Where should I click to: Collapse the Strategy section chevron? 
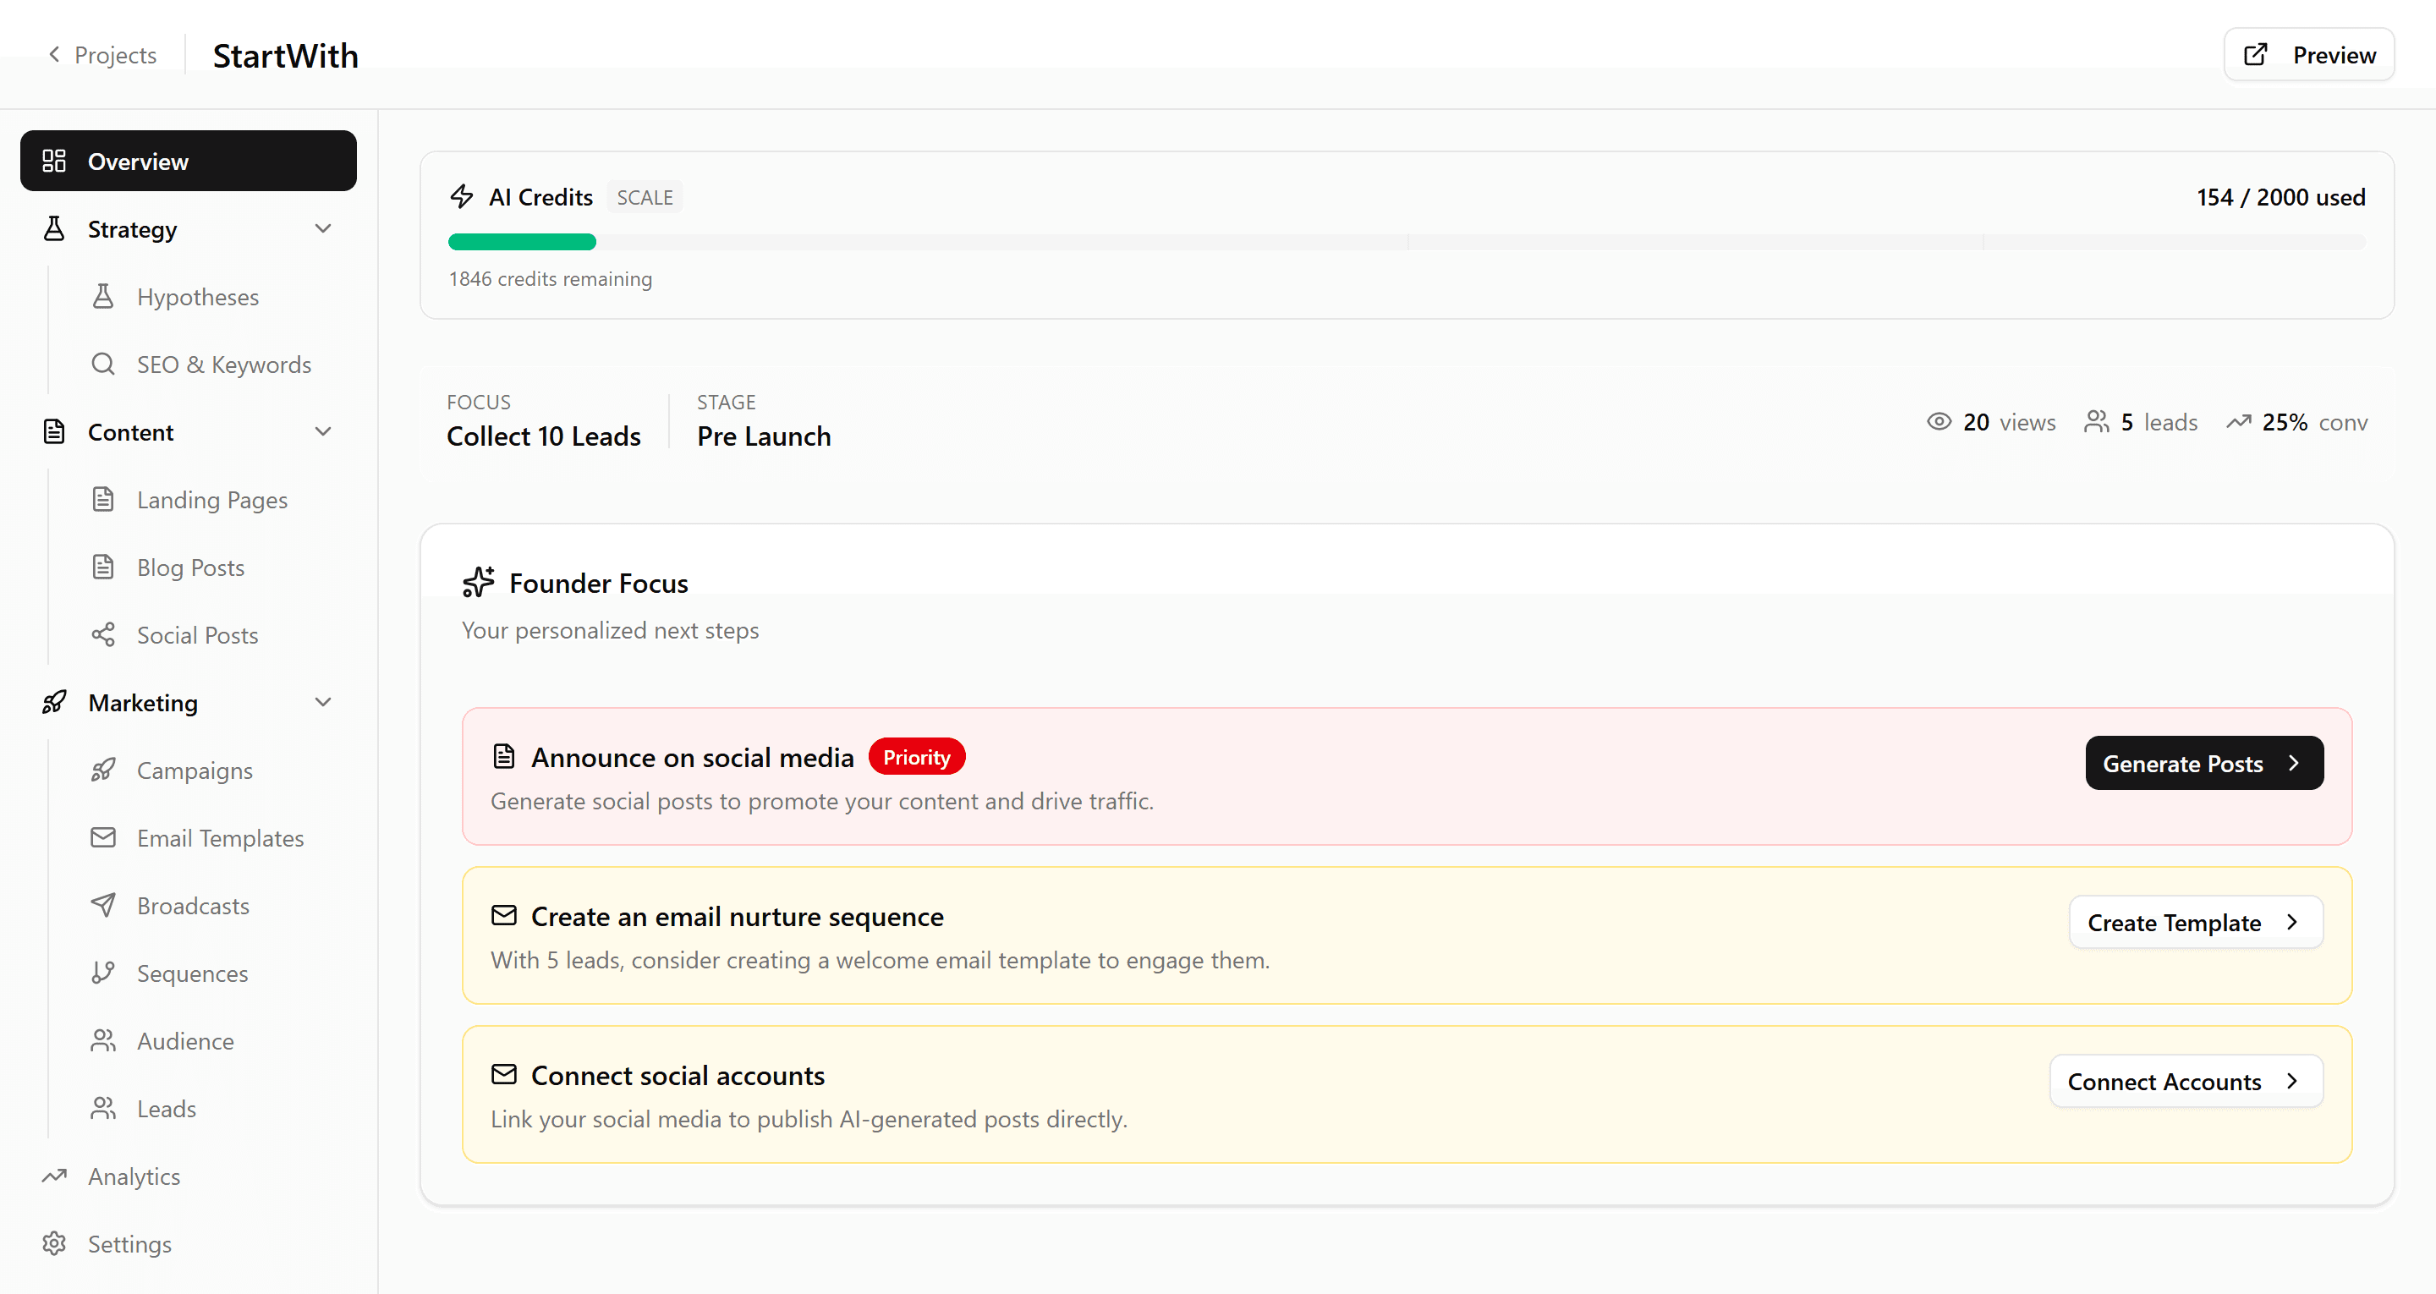pyautogui.click(x=323, y=229)
